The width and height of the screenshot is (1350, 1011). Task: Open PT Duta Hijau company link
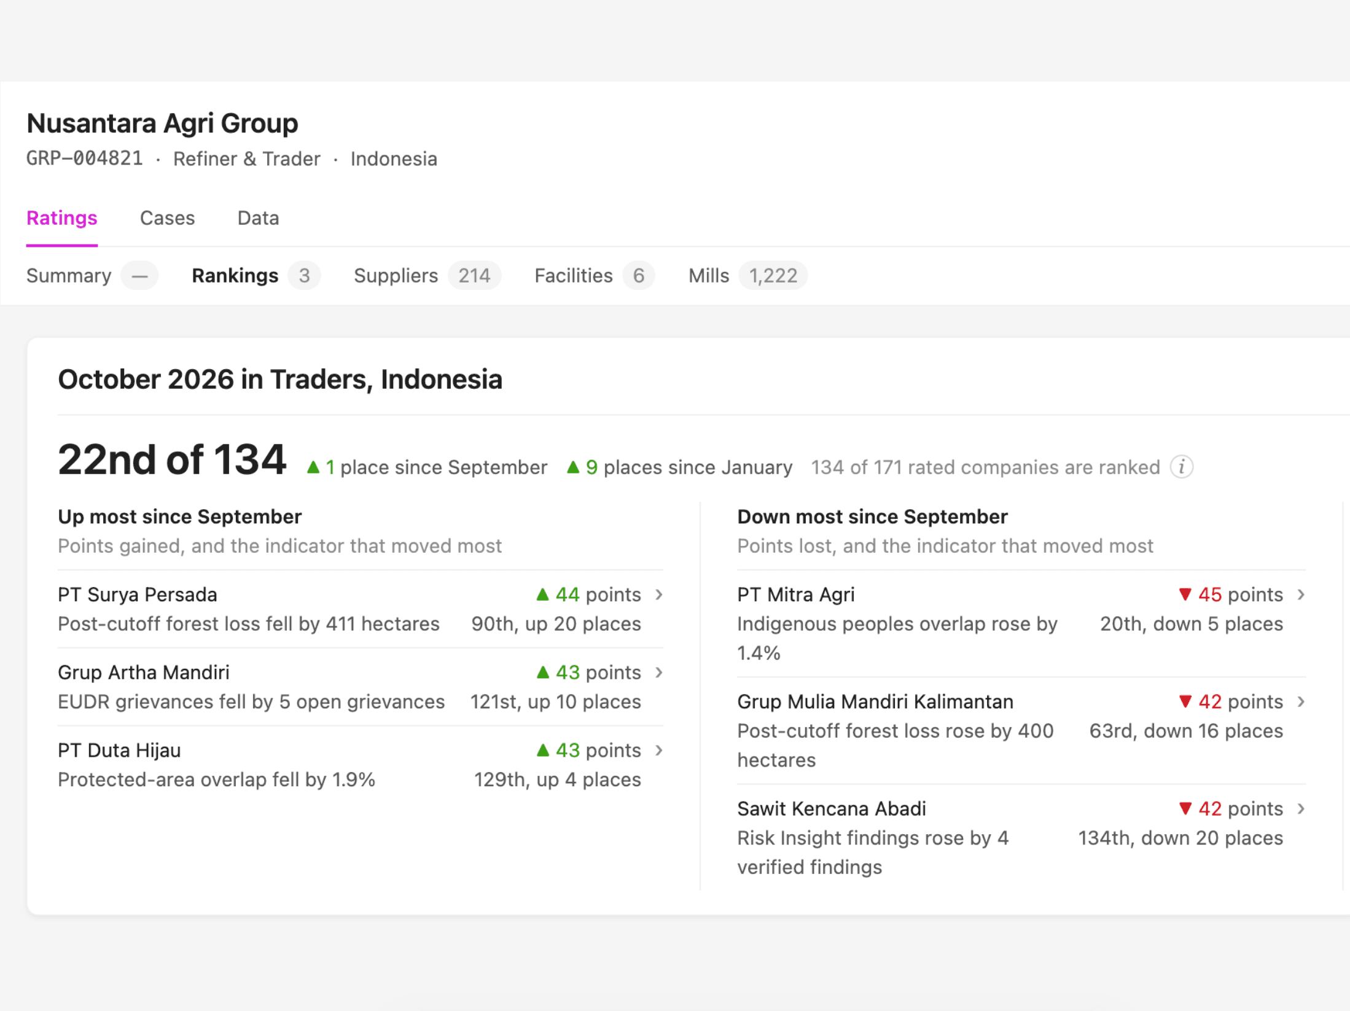coord(119,750)
